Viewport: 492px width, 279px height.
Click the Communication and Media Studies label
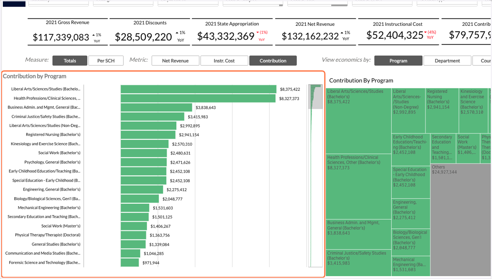coord(43,253)
